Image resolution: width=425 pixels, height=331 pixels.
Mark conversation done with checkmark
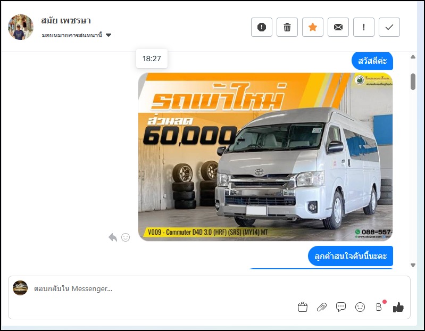point(389,27)
